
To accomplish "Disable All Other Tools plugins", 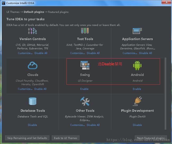I will (x=93, y=125).
